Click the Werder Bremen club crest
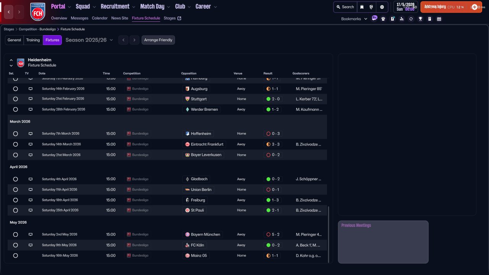 (187, 109)
